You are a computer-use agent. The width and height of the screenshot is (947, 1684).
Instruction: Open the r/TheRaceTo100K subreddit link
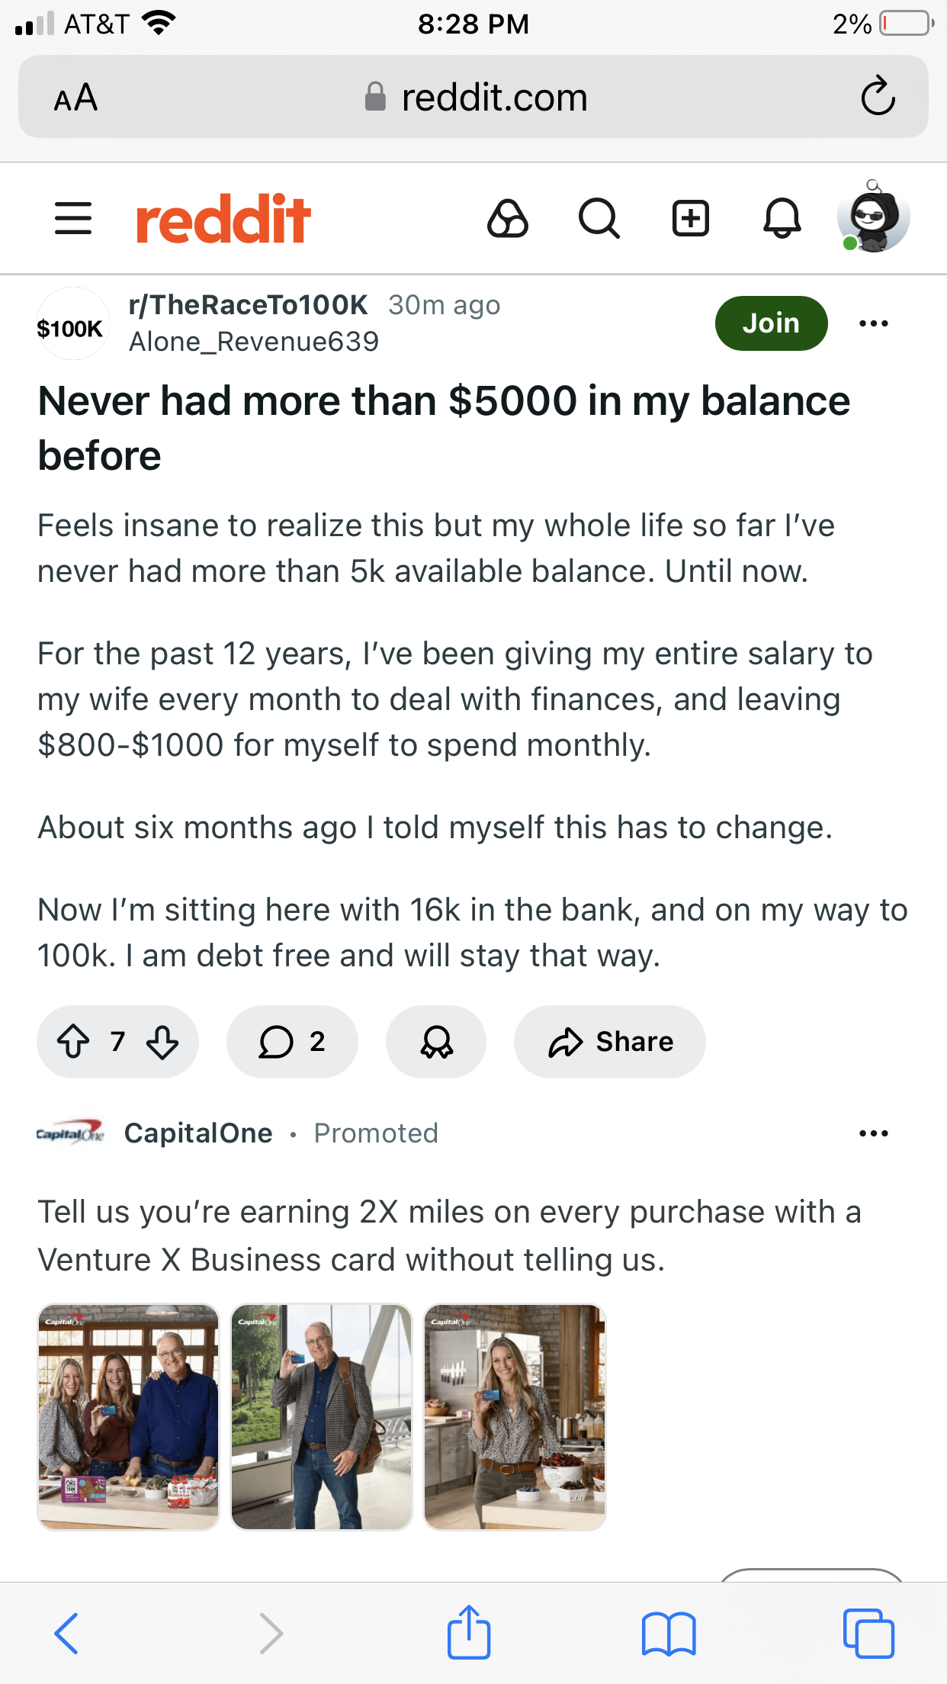coord(249,305)
